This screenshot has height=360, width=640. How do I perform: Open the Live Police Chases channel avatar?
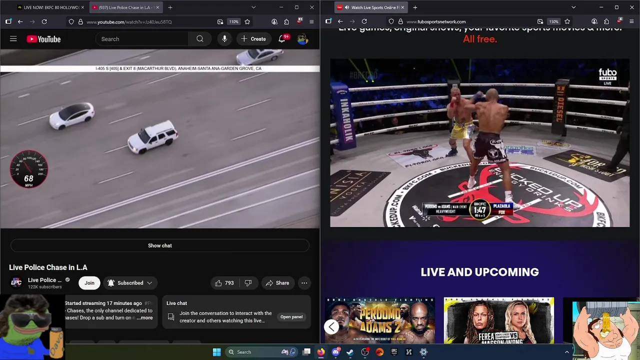[16, 282]
